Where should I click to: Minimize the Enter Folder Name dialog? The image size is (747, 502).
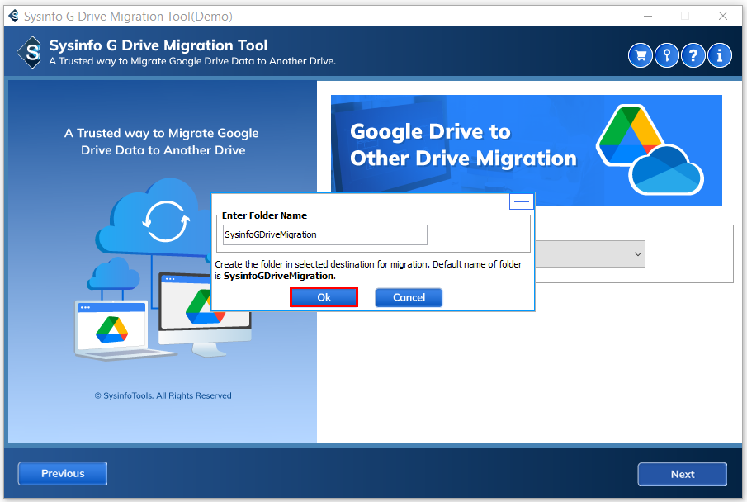(521, 201)
